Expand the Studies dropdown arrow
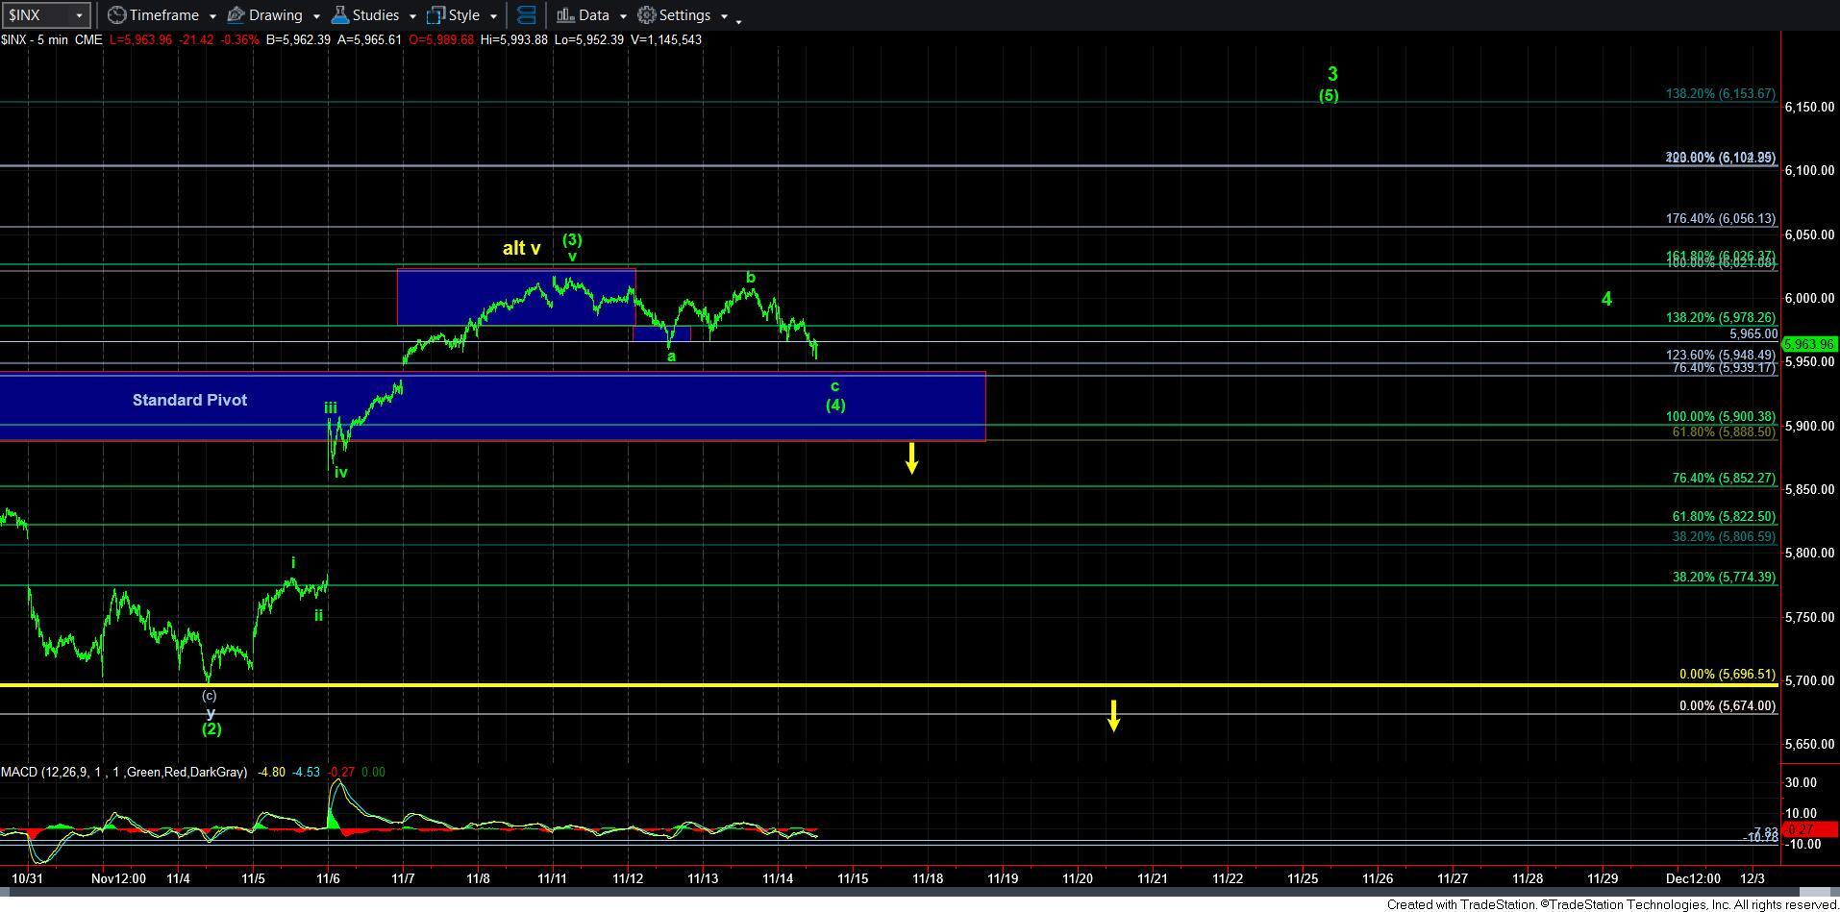This screenshot has height=912, width=1840. (412, 16)
